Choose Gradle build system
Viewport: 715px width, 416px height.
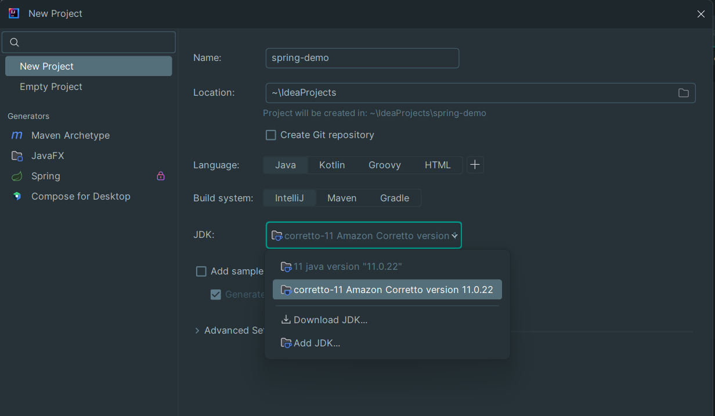click(395, 198)
